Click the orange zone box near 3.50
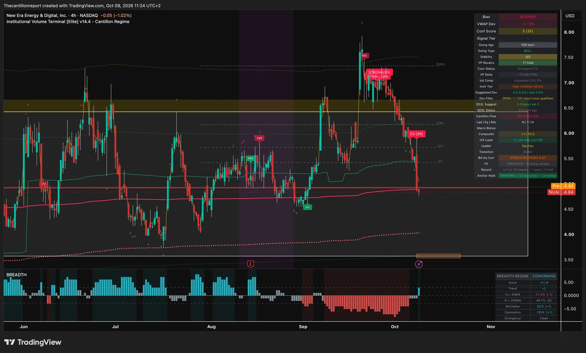The image size is (586, 353). point(438,256)
